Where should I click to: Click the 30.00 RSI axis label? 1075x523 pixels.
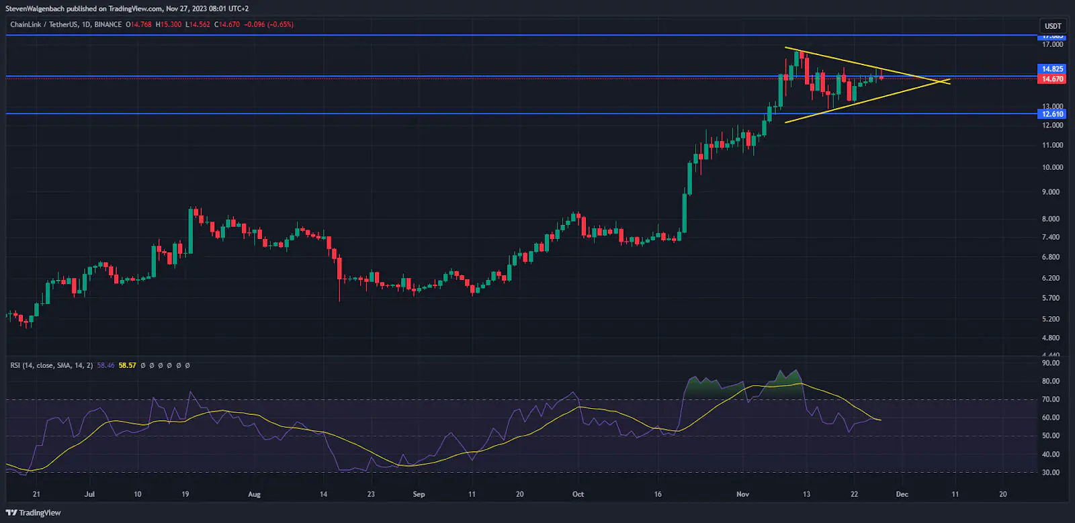[x=1051, y=473]
